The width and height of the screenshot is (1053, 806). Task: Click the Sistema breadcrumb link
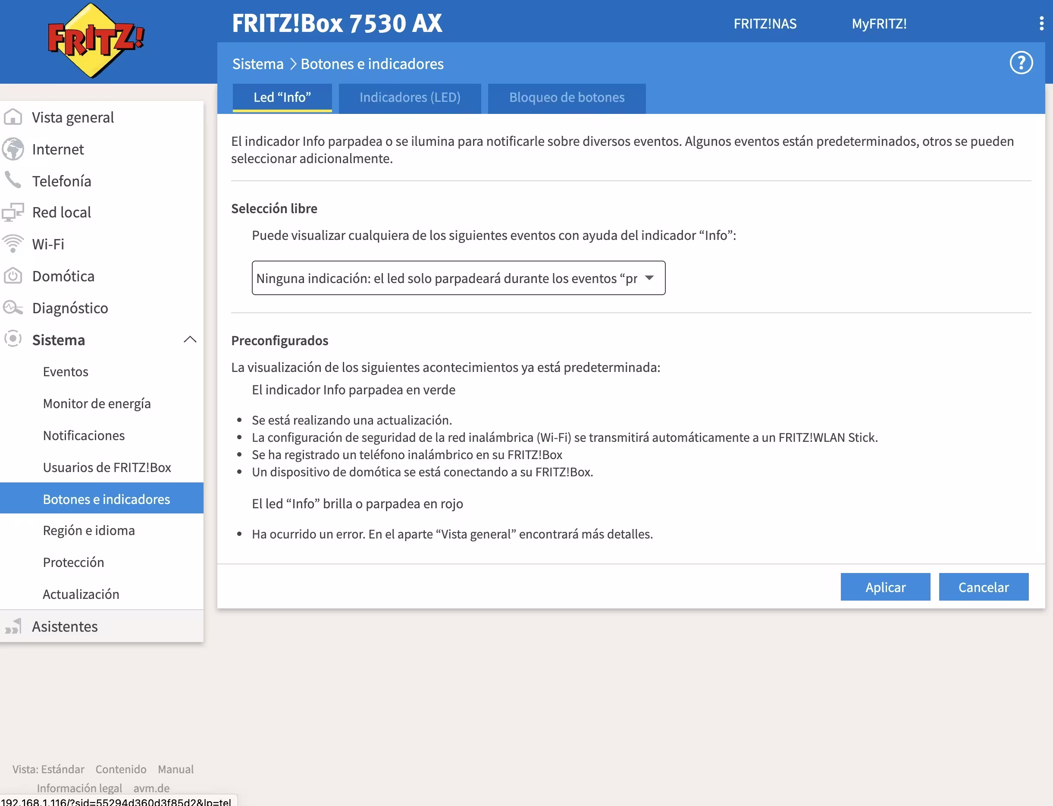pyautogui.click(x=258, y=63)
